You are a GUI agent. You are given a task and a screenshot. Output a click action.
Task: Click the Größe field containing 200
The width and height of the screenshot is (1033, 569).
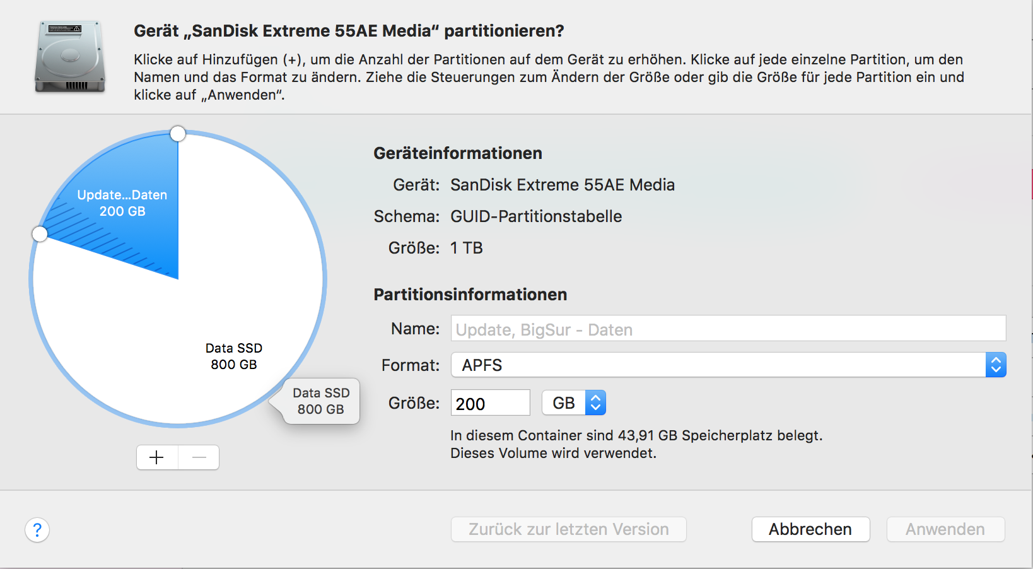coord(490,403)
